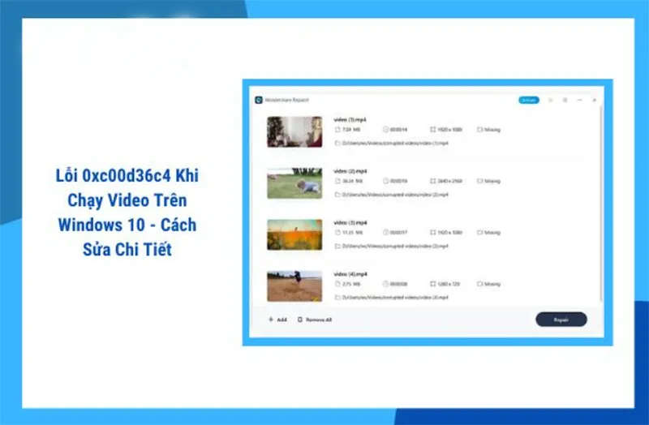
Task: Click folder path icon for video (2).mp4
Action: coord(337,195)
